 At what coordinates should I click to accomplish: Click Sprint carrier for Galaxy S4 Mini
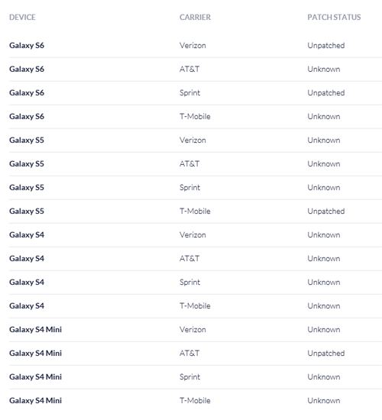(x=189, y=377)
